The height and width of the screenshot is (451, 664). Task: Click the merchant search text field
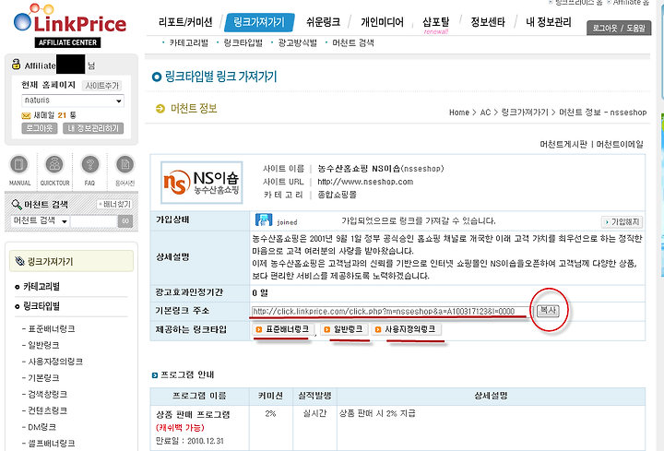click(93, 221)
